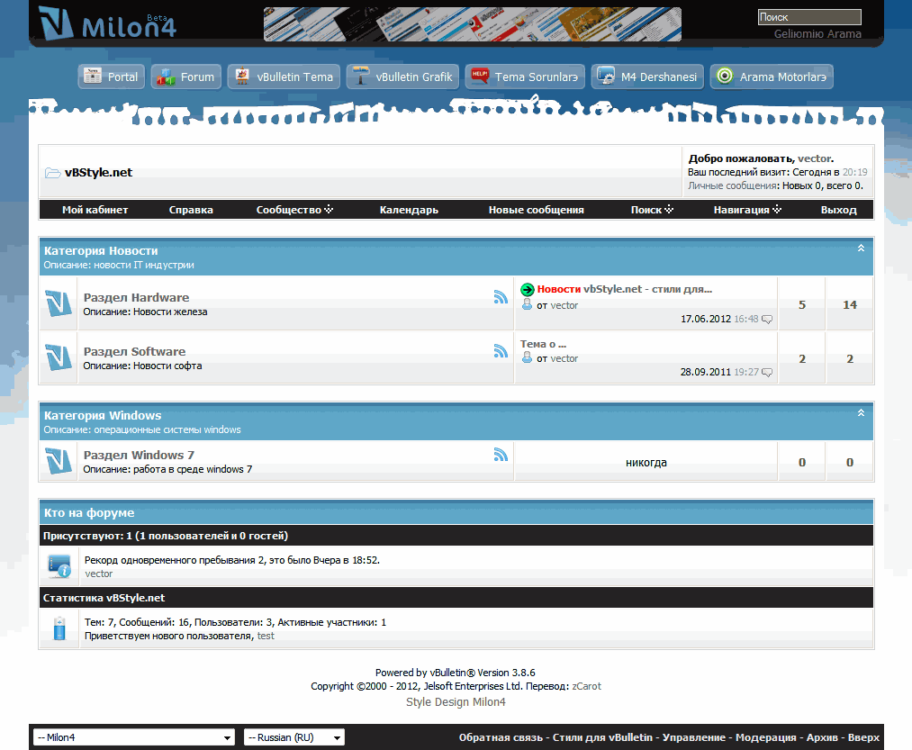Open the vBulletin Tema section
The height and width of the screenshot is (750, 912).
(x=284, y=77)
